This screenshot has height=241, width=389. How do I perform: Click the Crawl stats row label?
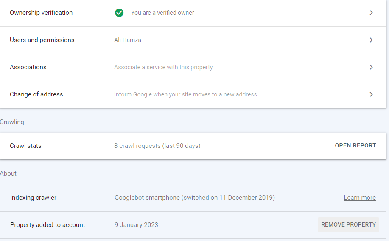pos(25,146)
